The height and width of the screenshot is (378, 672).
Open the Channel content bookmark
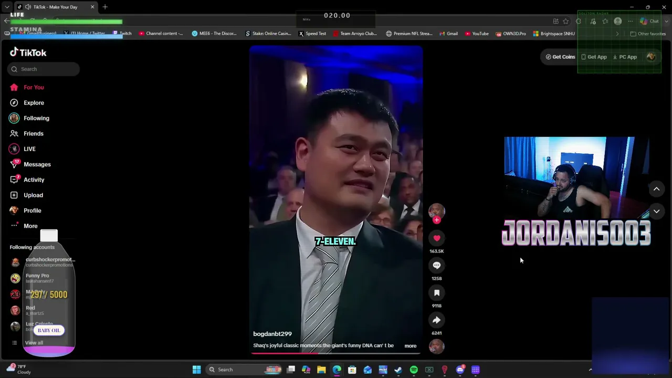pos(161,34)
